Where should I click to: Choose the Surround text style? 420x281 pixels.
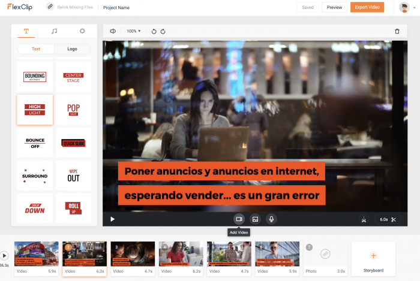coord(35,176)
